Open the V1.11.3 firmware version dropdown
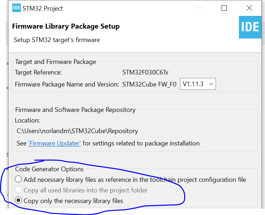The image size is (265, 215). [198, 84]
